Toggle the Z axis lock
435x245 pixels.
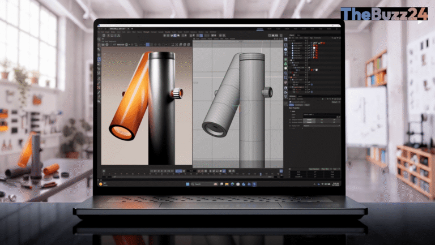pos(115,36)
